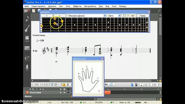Open the guitar instrument panel icon

pos(27,28)
